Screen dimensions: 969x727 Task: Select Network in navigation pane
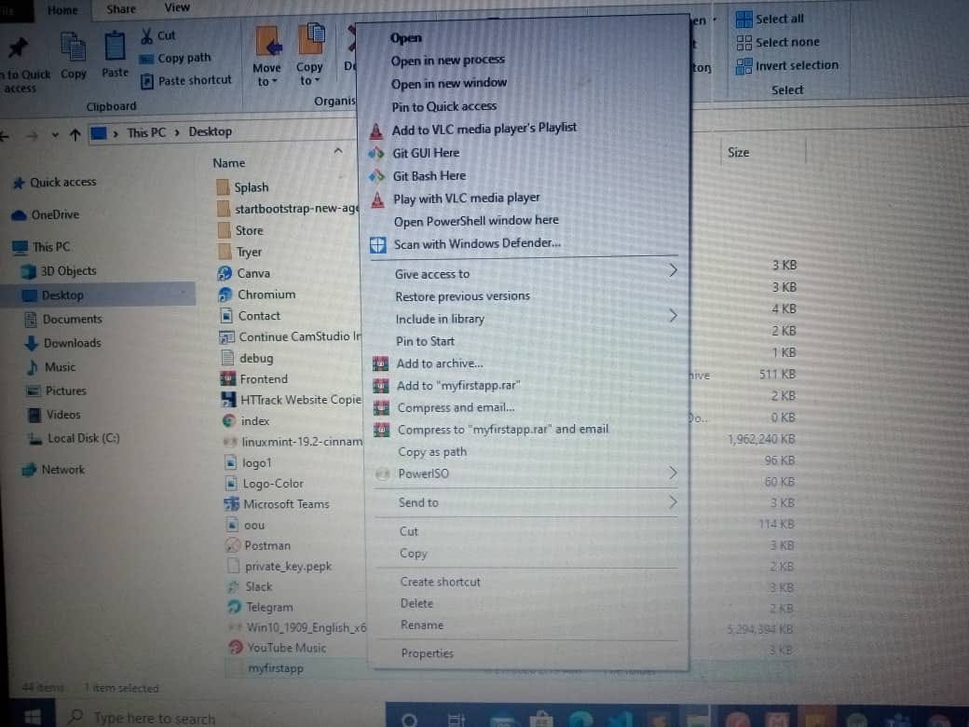(53, 470)
